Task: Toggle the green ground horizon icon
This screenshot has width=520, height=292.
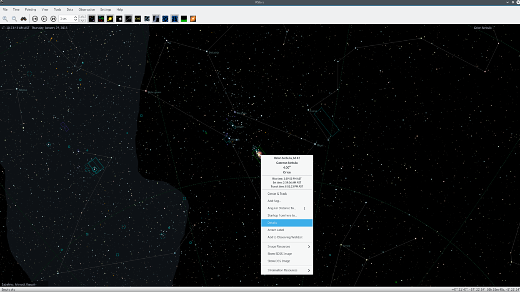Action: pyautogui.click(x=184, y=19)
